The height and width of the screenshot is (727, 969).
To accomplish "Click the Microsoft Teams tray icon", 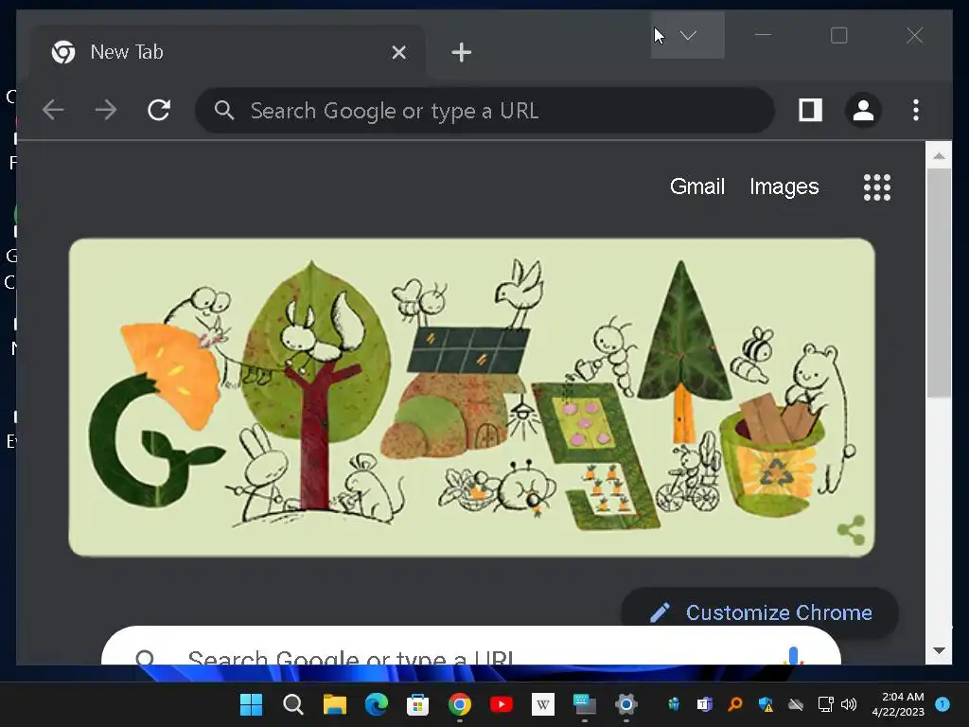I will pos(704,704).
